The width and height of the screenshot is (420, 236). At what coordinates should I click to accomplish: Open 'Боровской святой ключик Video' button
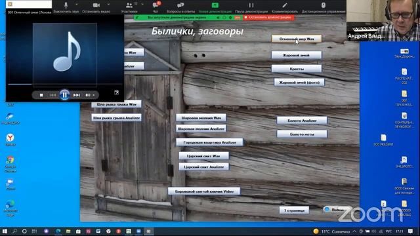(204, 191)
